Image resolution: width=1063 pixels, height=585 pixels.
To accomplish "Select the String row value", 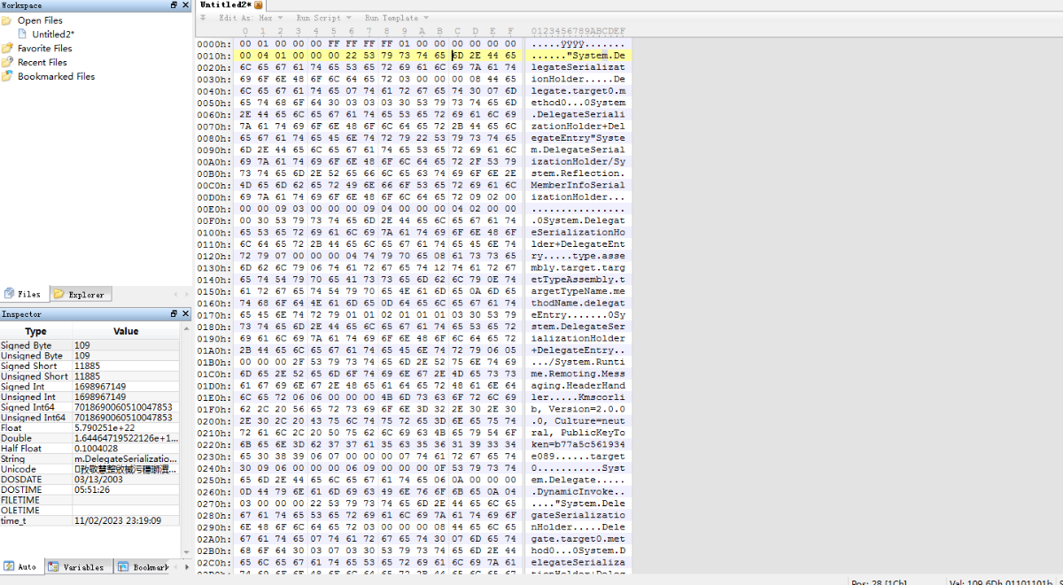I will 126,458.
